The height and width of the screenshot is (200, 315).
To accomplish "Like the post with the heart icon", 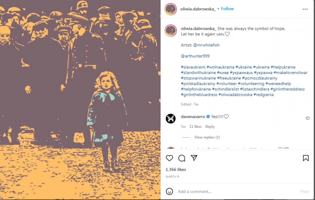I will (169, 158).
